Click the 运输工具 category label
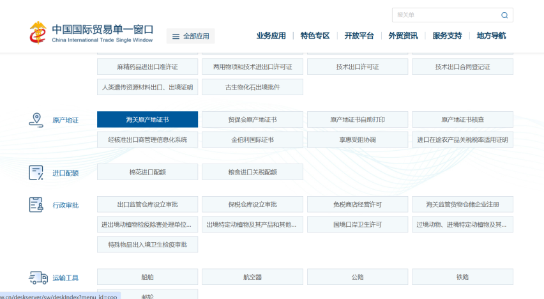This screenshot has width=544, height=299. click(66, 278)
